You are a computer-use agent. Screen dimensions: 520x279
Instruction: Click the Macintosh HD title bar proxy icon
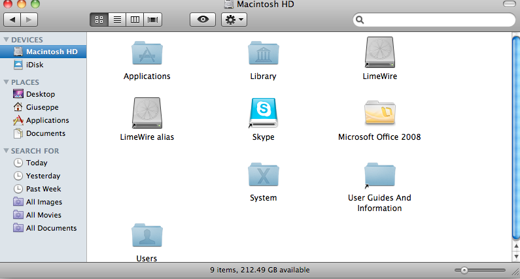click(229, 4)
